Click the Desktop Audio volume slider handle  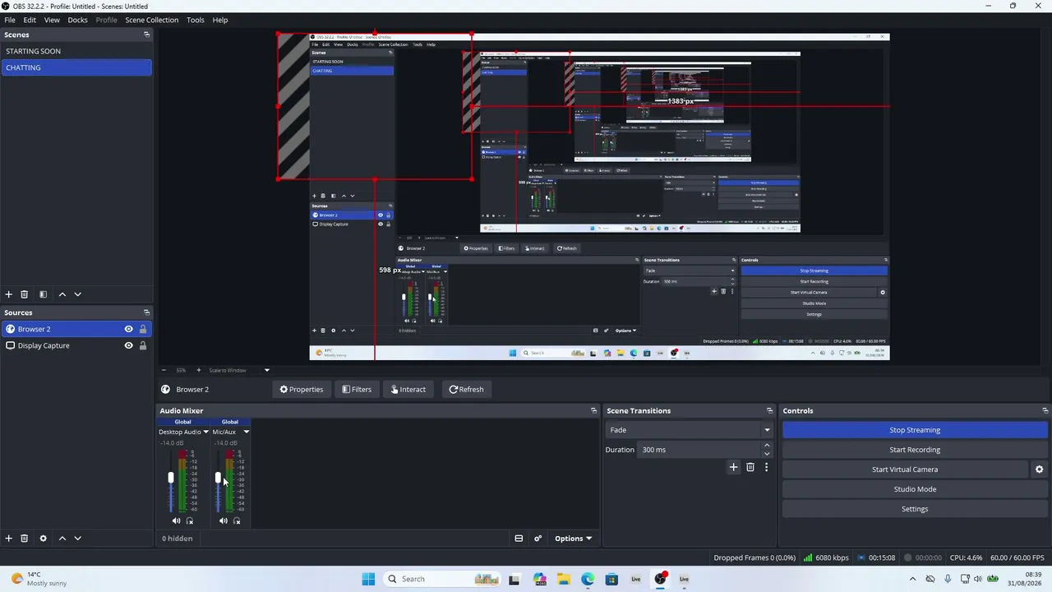[x=171, y=478]
